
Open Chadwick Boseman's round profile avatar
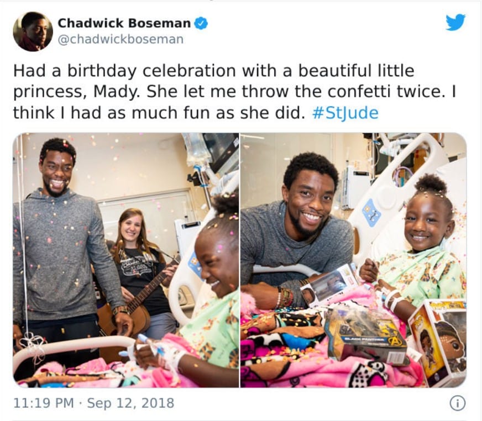click(x=33, y=31)
